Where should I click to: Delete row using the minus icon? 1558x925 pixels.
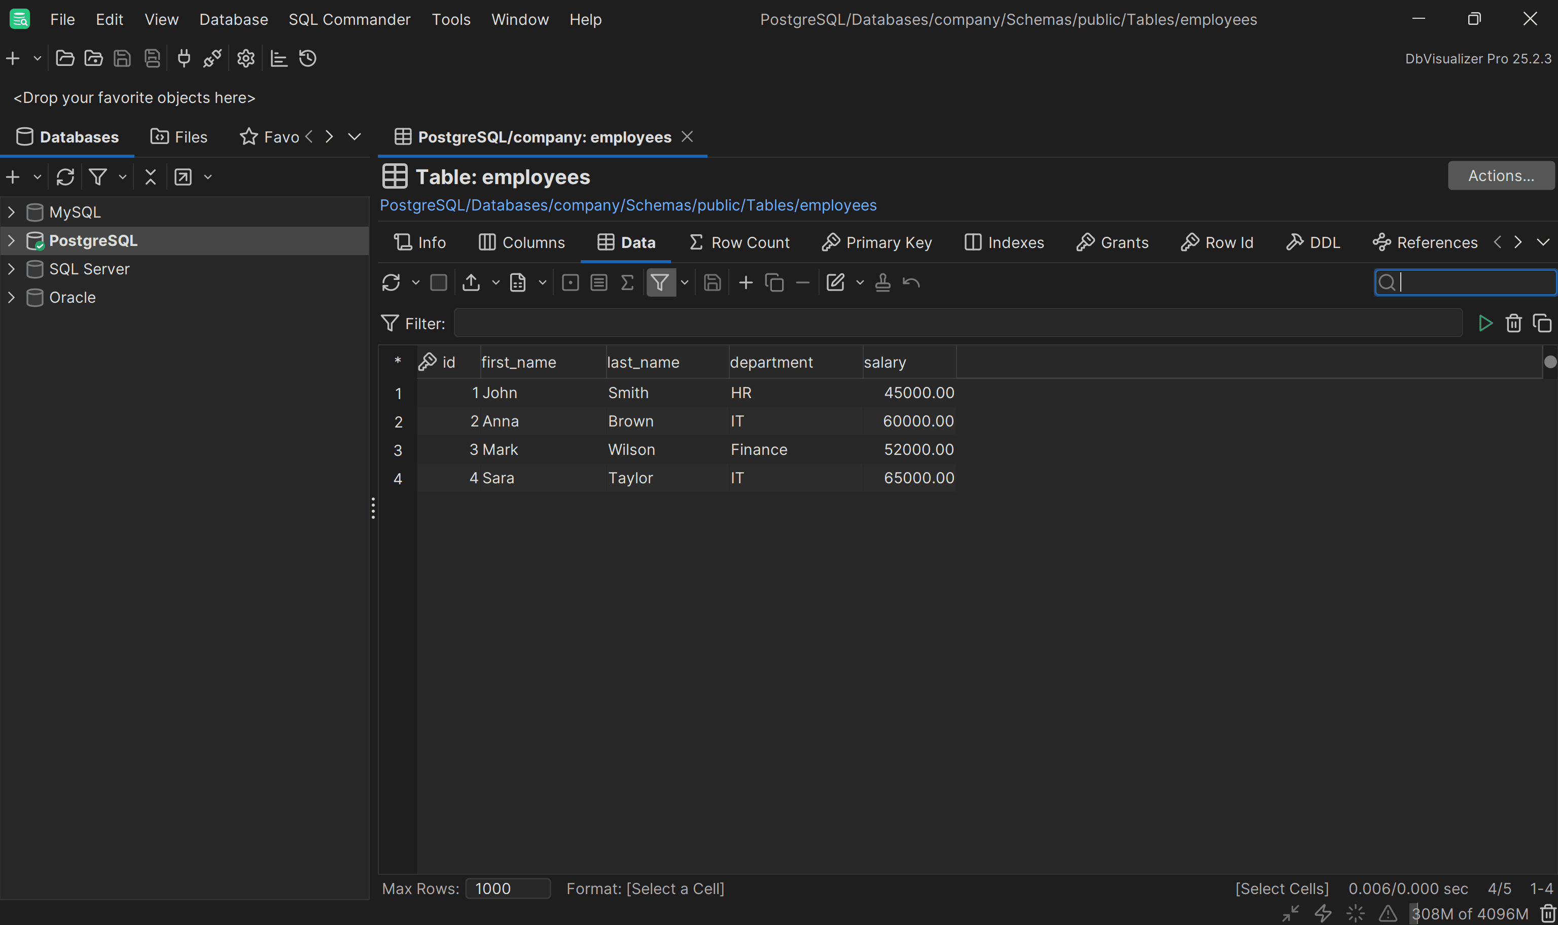coord(803,283)
